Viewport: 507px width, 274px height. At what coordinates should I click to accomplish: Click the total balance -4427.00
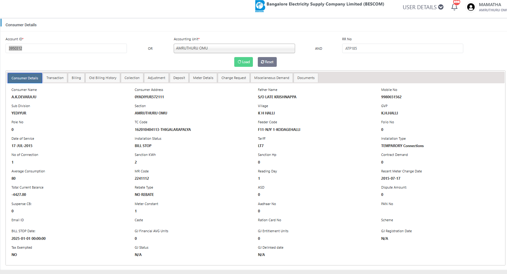click(19, 195)
